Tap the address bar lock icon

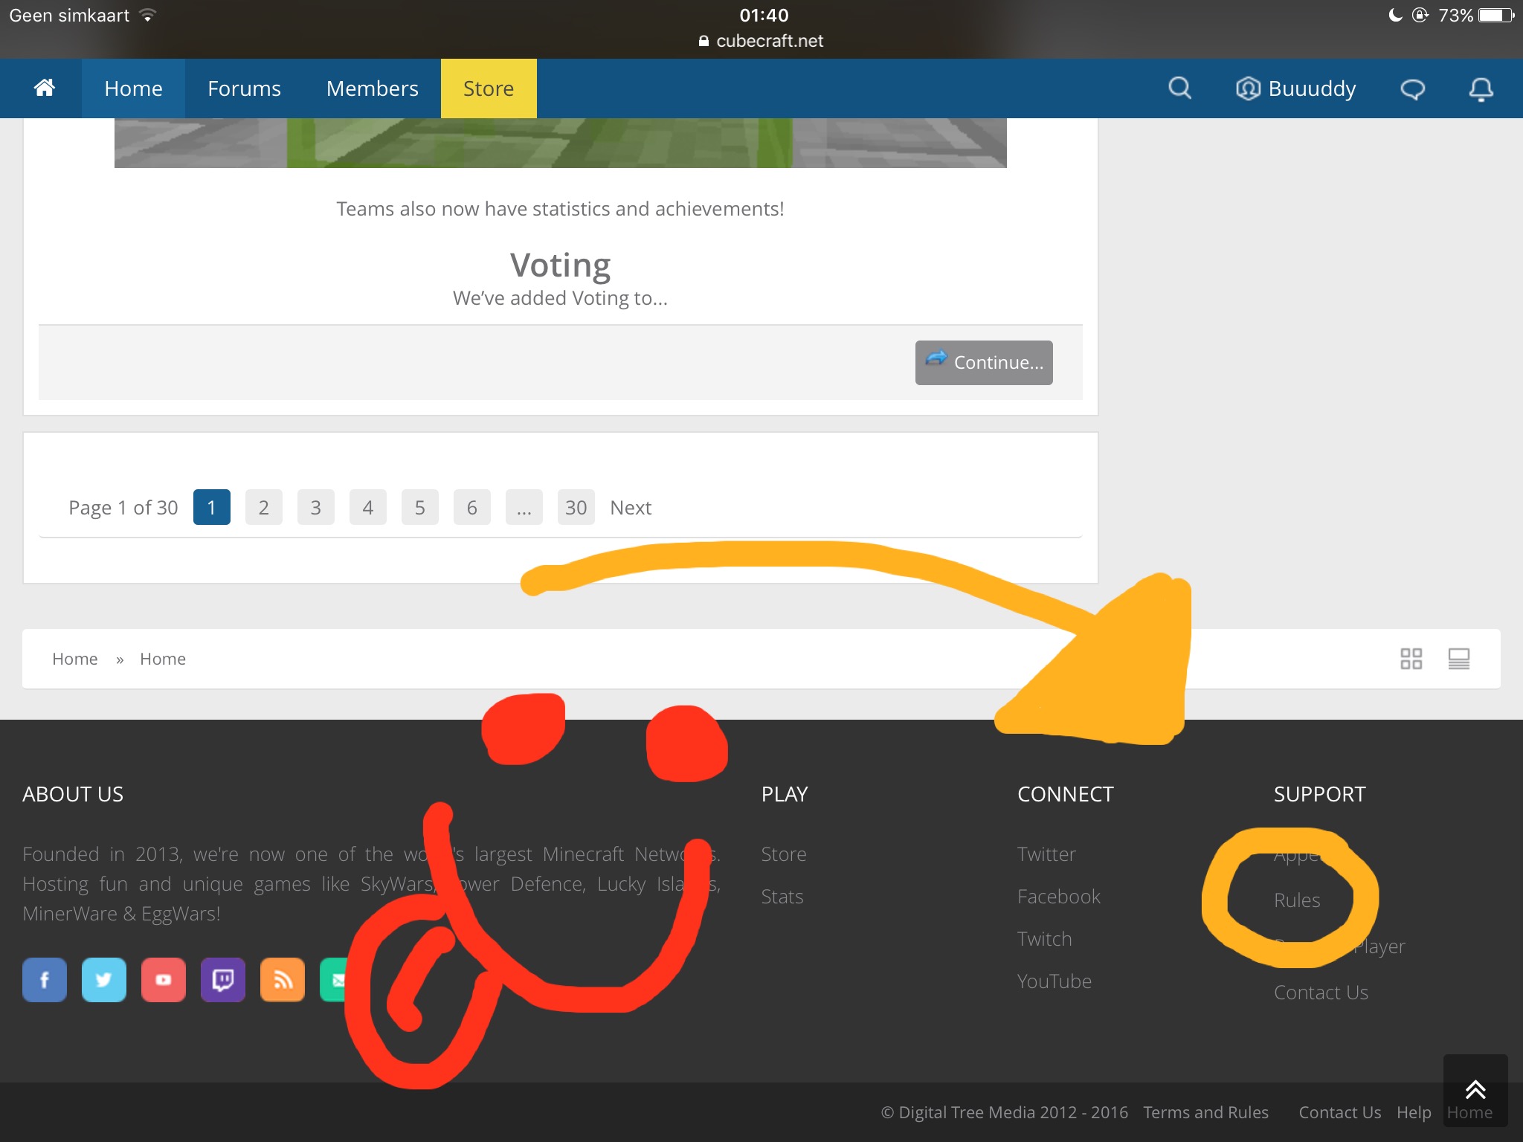[703, 42]
